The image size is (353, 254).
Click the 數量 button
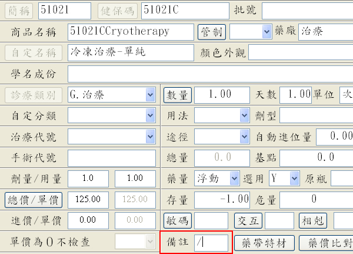pyautogui.click(x=177, y=95)
